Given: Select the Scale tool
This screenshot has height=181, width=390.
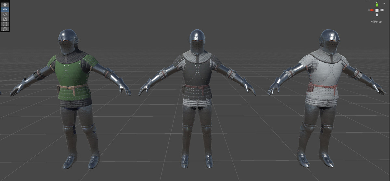Looking at the screenshot, I should 5,19.
